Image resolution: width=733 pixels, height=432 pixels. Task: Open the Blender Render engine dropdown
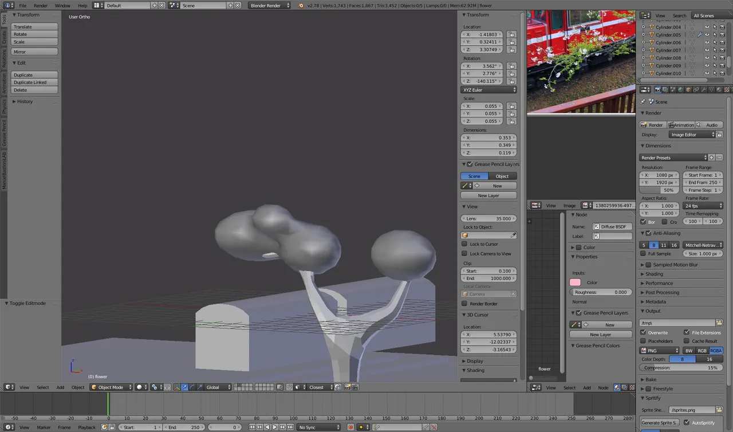(x=270, y=5)
